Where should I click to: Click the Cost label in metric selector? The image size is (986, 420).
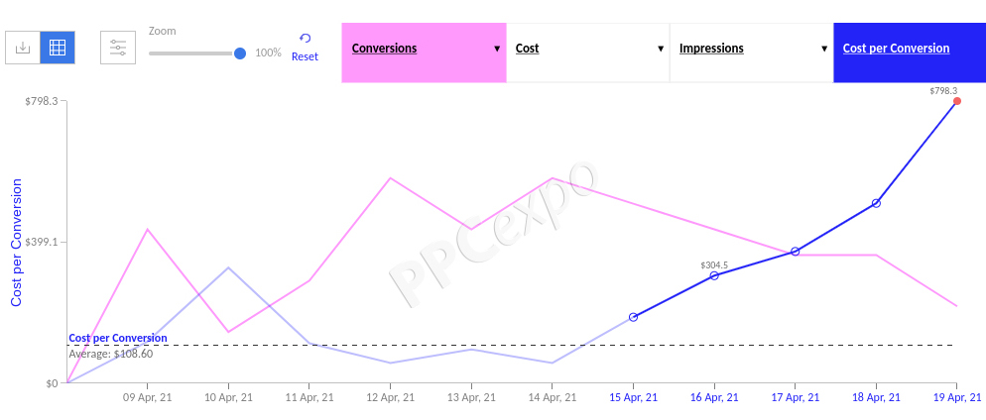click(x=528, y=49)
